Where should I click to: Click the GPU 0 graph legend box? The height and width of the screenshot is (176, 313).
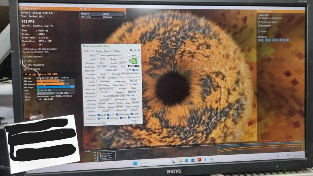tap(107, 156)
